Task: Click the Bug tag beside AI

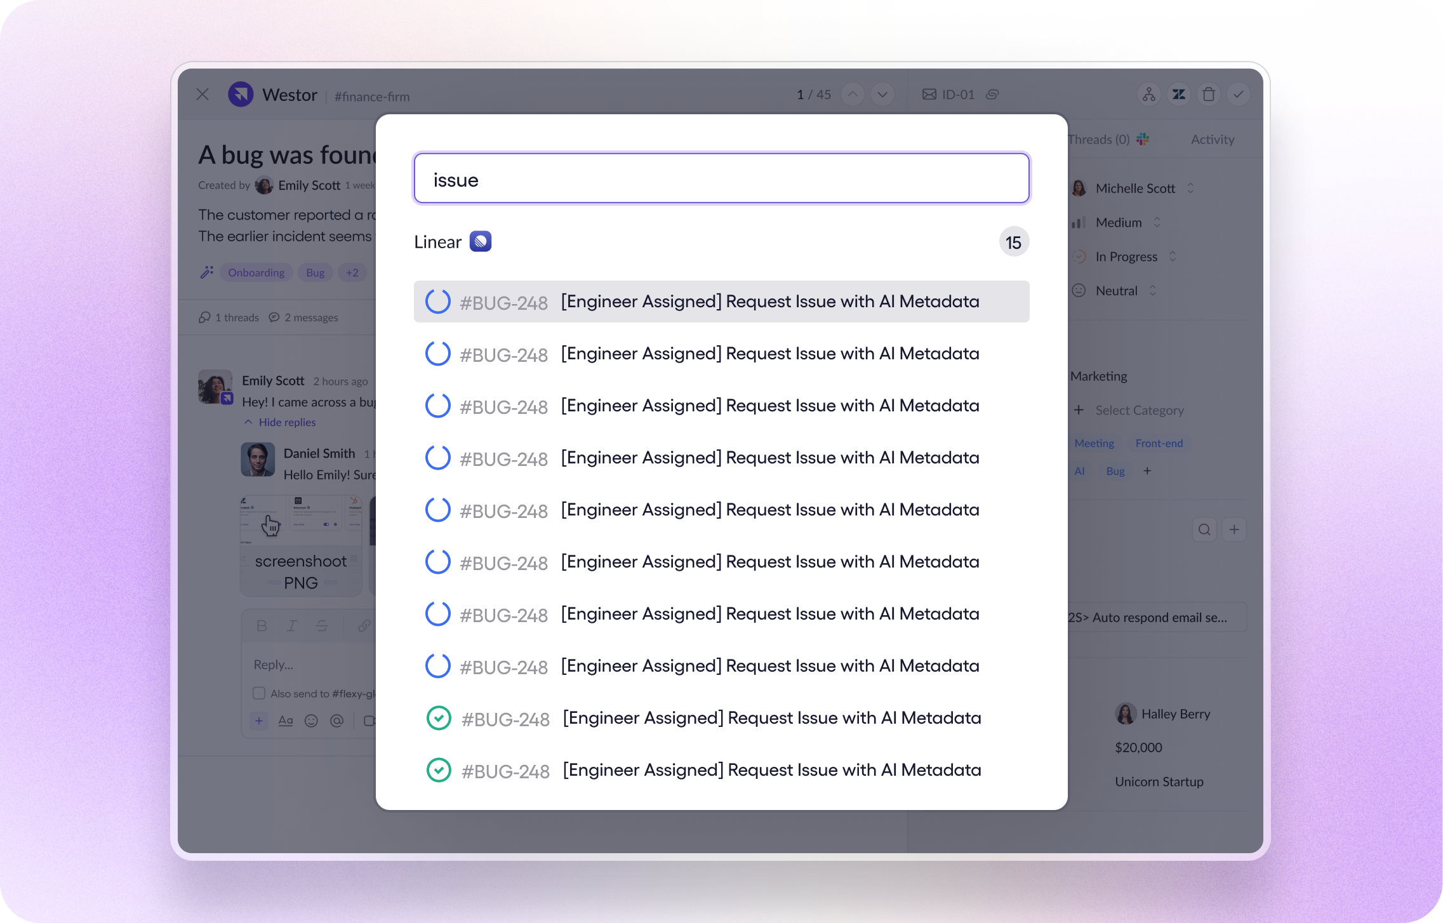Action: (1115, 471)
